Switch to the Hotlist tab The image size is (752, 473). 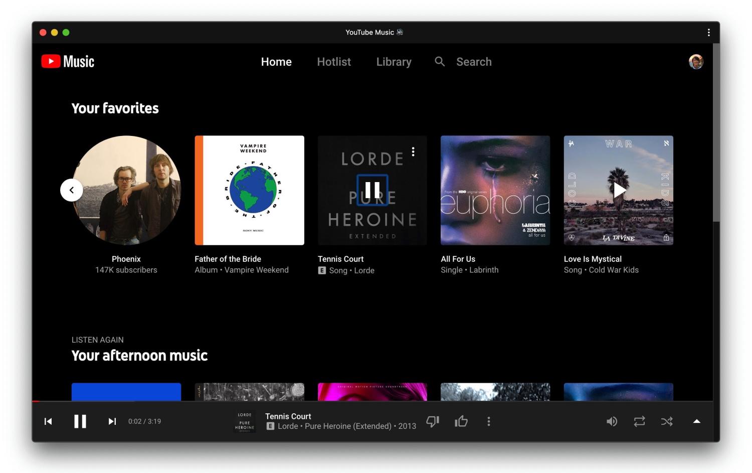tap(334, 62)
